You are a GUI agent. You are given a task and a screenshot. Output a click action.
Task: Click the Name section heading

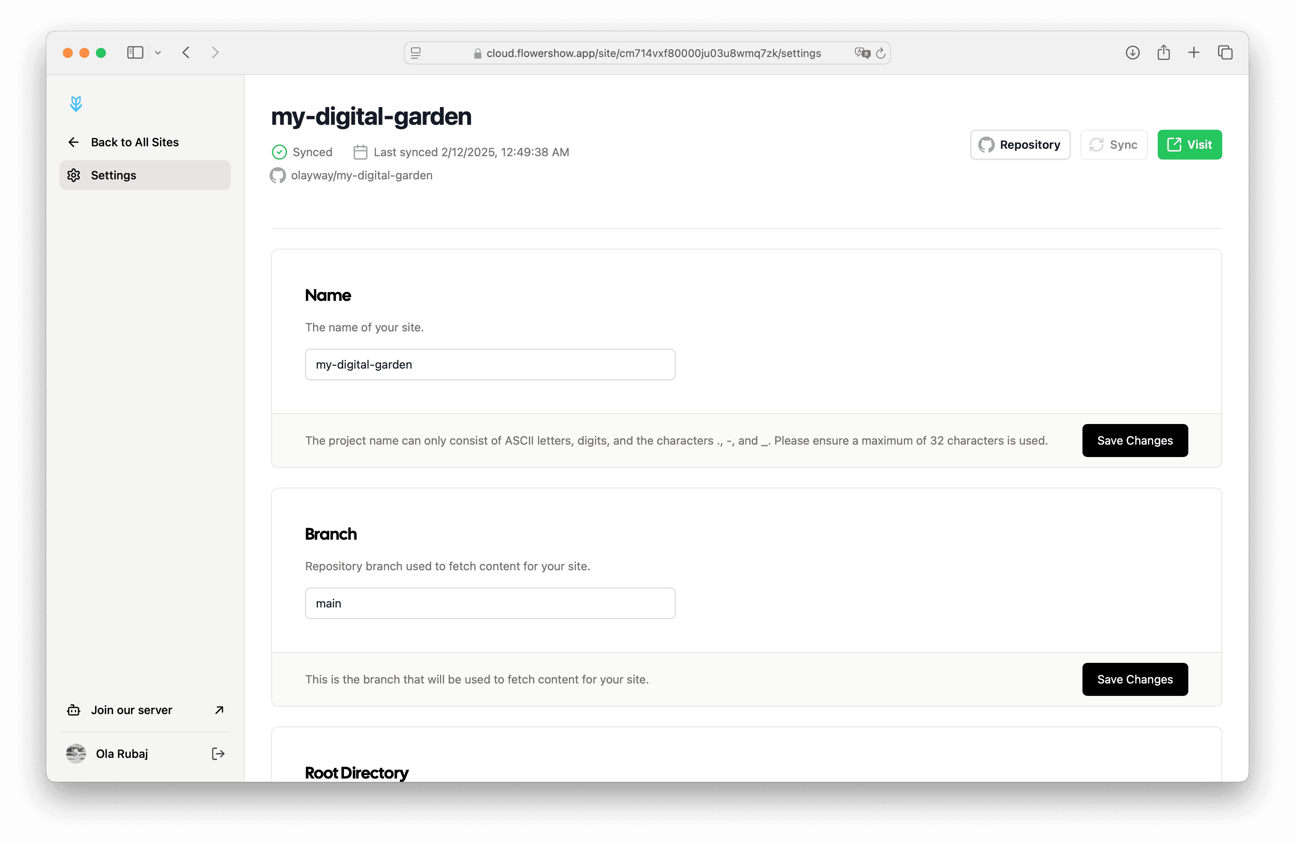pos(328,295)
